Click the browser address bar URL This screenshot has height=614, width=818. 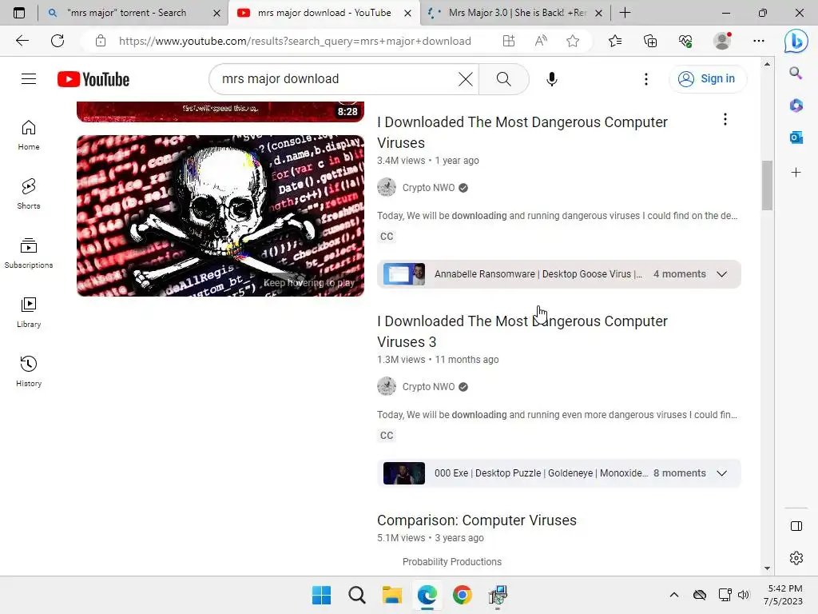pos(295,41)
